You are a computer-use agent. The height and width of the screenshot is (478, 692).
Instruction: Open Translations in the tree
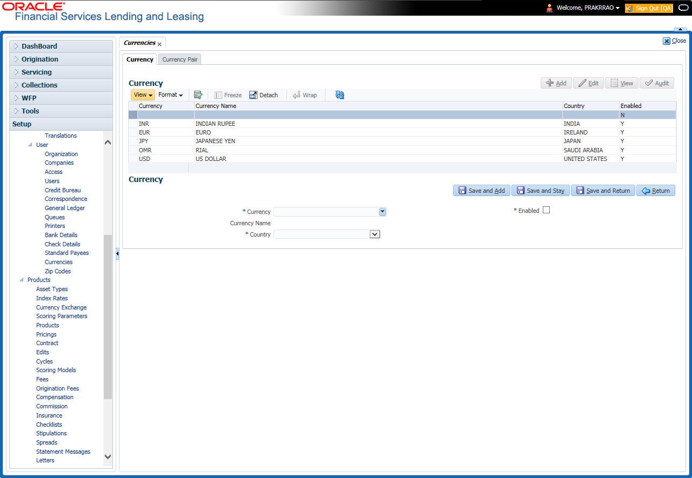point(61,136)
